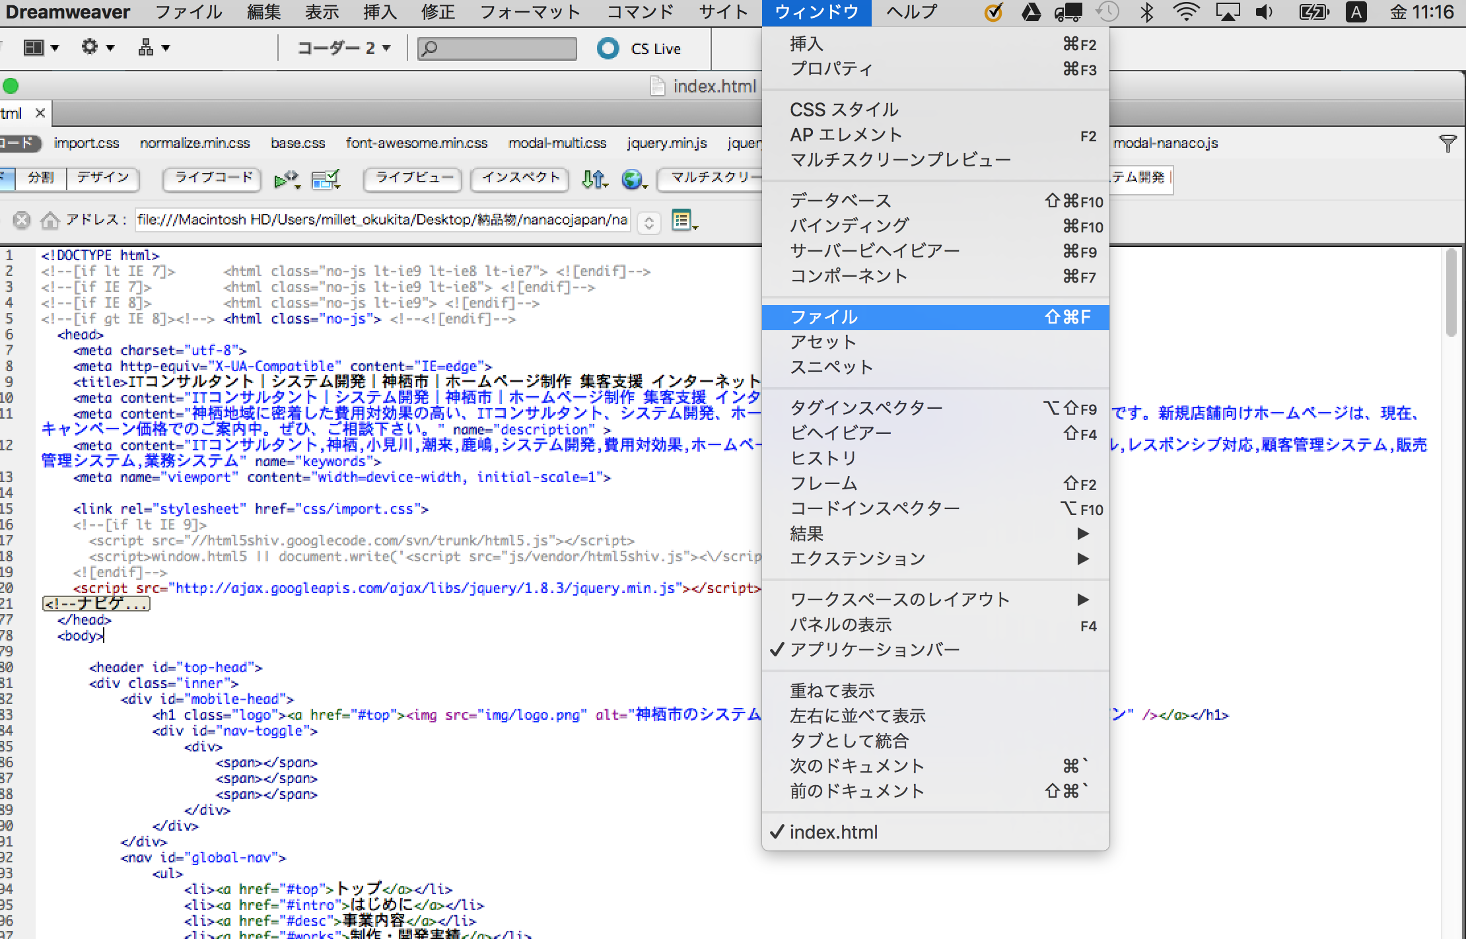
Task: Click the live view options list icon
Action: click(x=684, y=220)
